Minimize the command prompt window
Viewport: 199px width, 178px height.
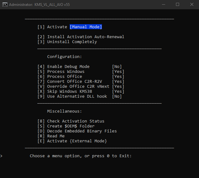coord(164,5)
